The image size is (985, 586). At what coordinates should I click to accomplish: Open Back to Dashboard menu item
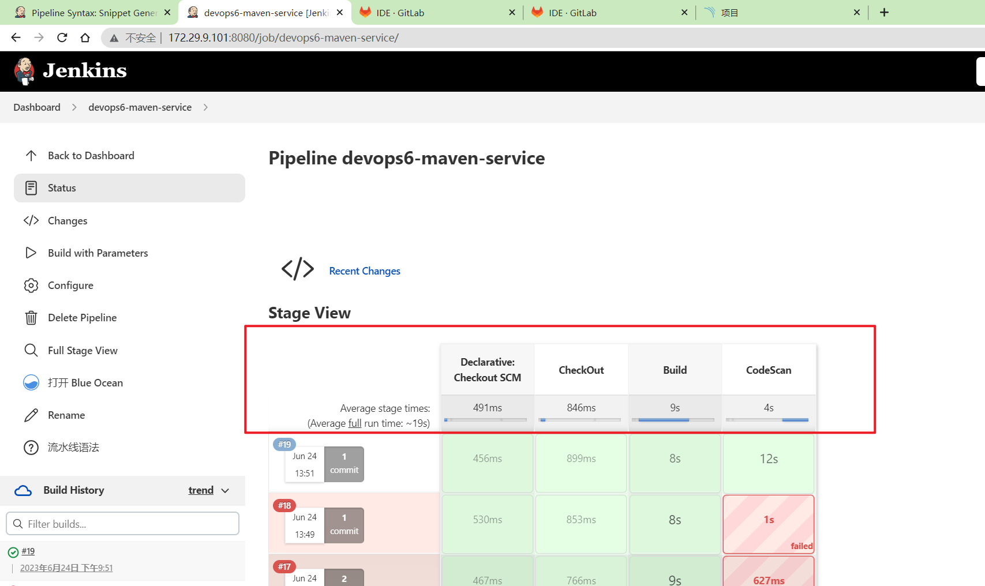coord(129,156)
